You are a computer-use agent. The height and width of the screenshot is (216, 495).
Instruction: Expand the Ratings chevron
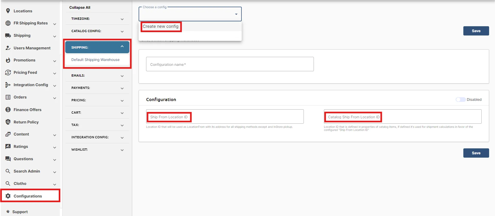(x=55, y=148)
